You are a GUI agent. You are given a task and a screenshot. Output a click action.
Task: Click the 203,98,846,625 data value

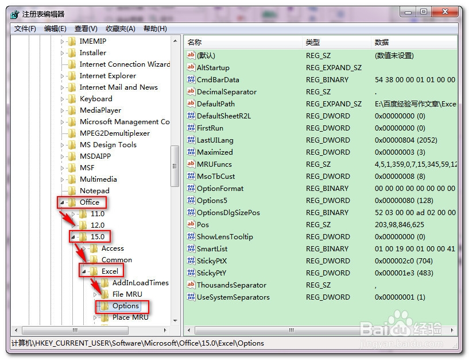(400, 224)
